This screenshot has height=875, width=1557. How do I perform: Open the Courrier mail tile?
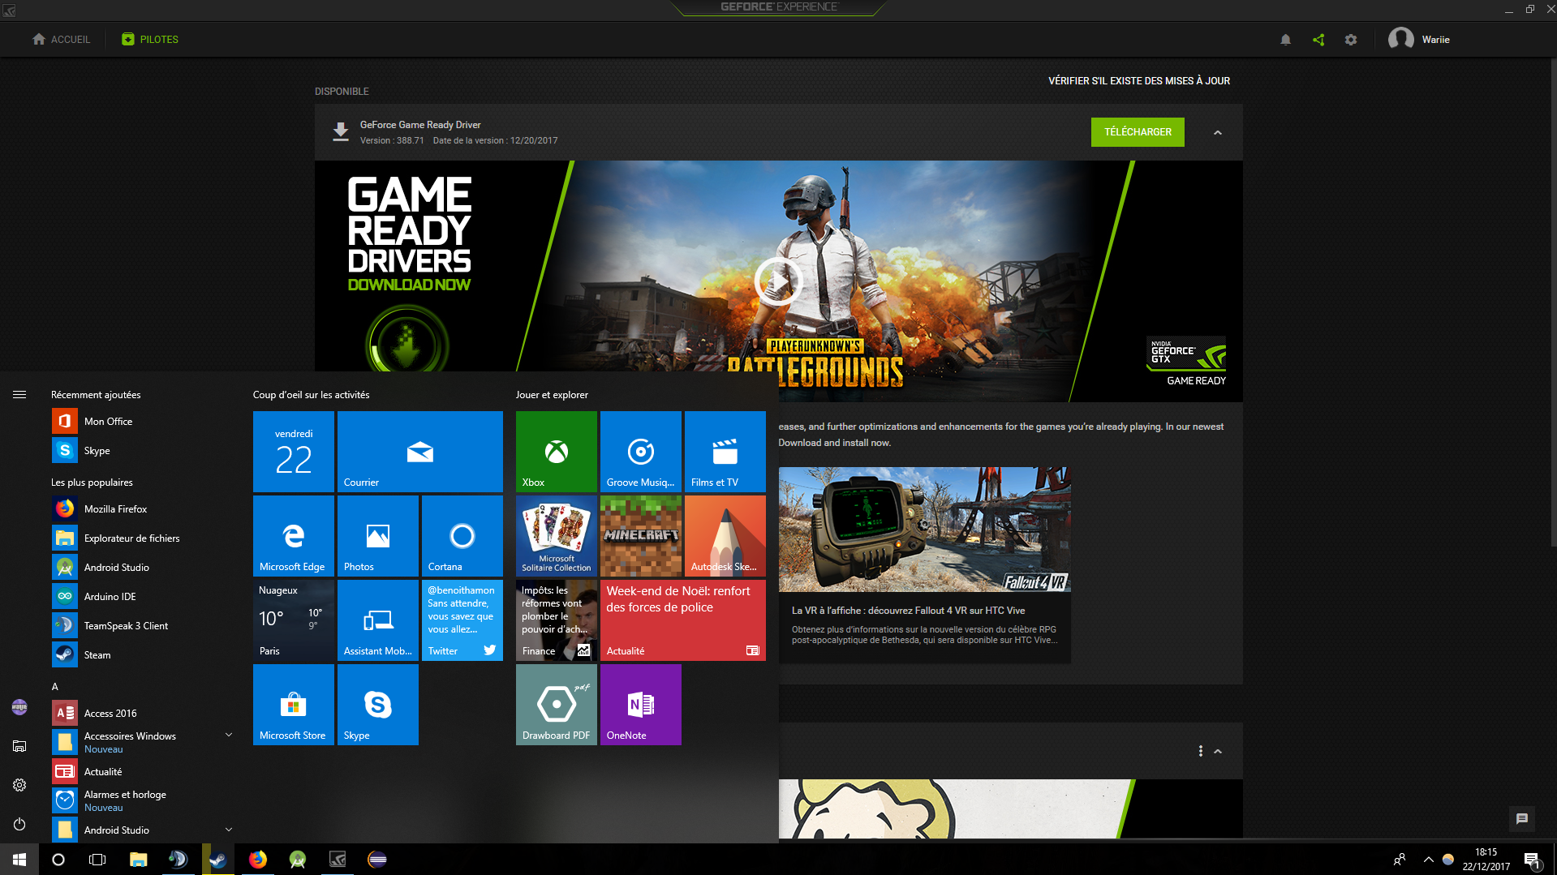click(x=420, y=452)
